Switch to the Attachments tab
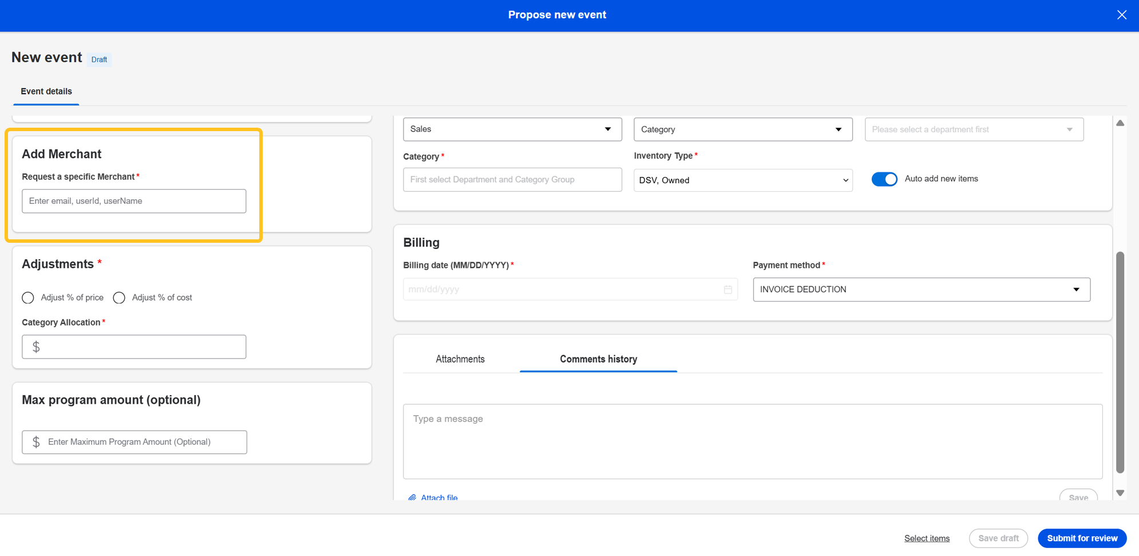1139x556 pixels. tap(460, 359)
